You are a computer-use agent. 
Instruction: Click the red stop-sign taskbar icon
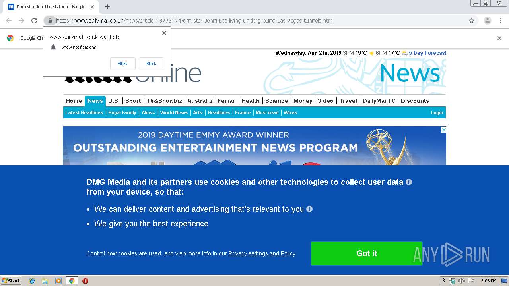pos(85,281)
